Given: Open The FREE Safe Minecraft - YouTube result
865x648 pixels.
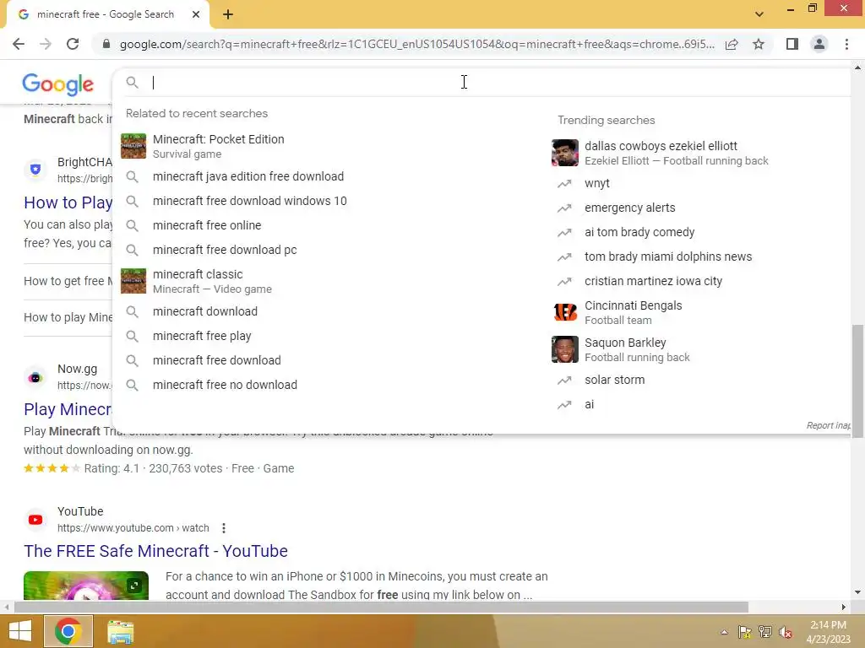Looking at the screenshot, I should tap(155, 551).
